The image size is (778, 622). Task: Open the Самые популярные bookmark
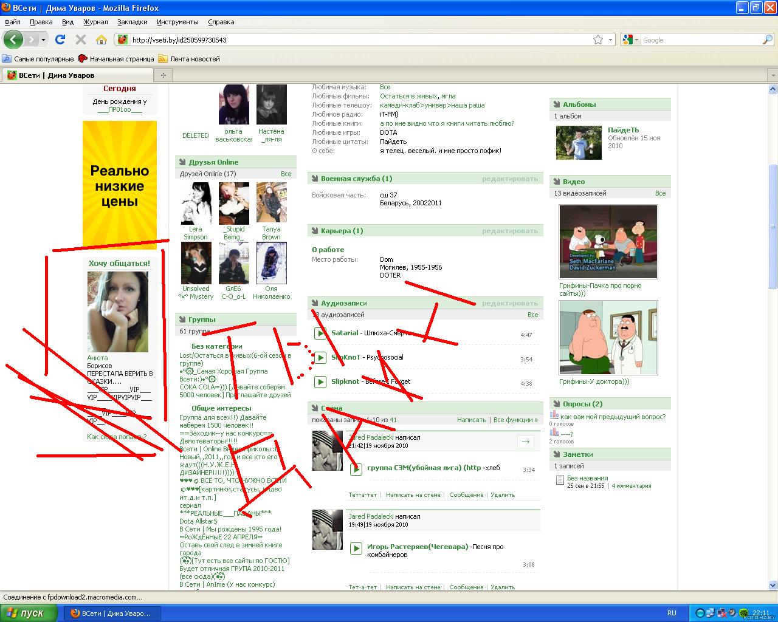(38, 59)
